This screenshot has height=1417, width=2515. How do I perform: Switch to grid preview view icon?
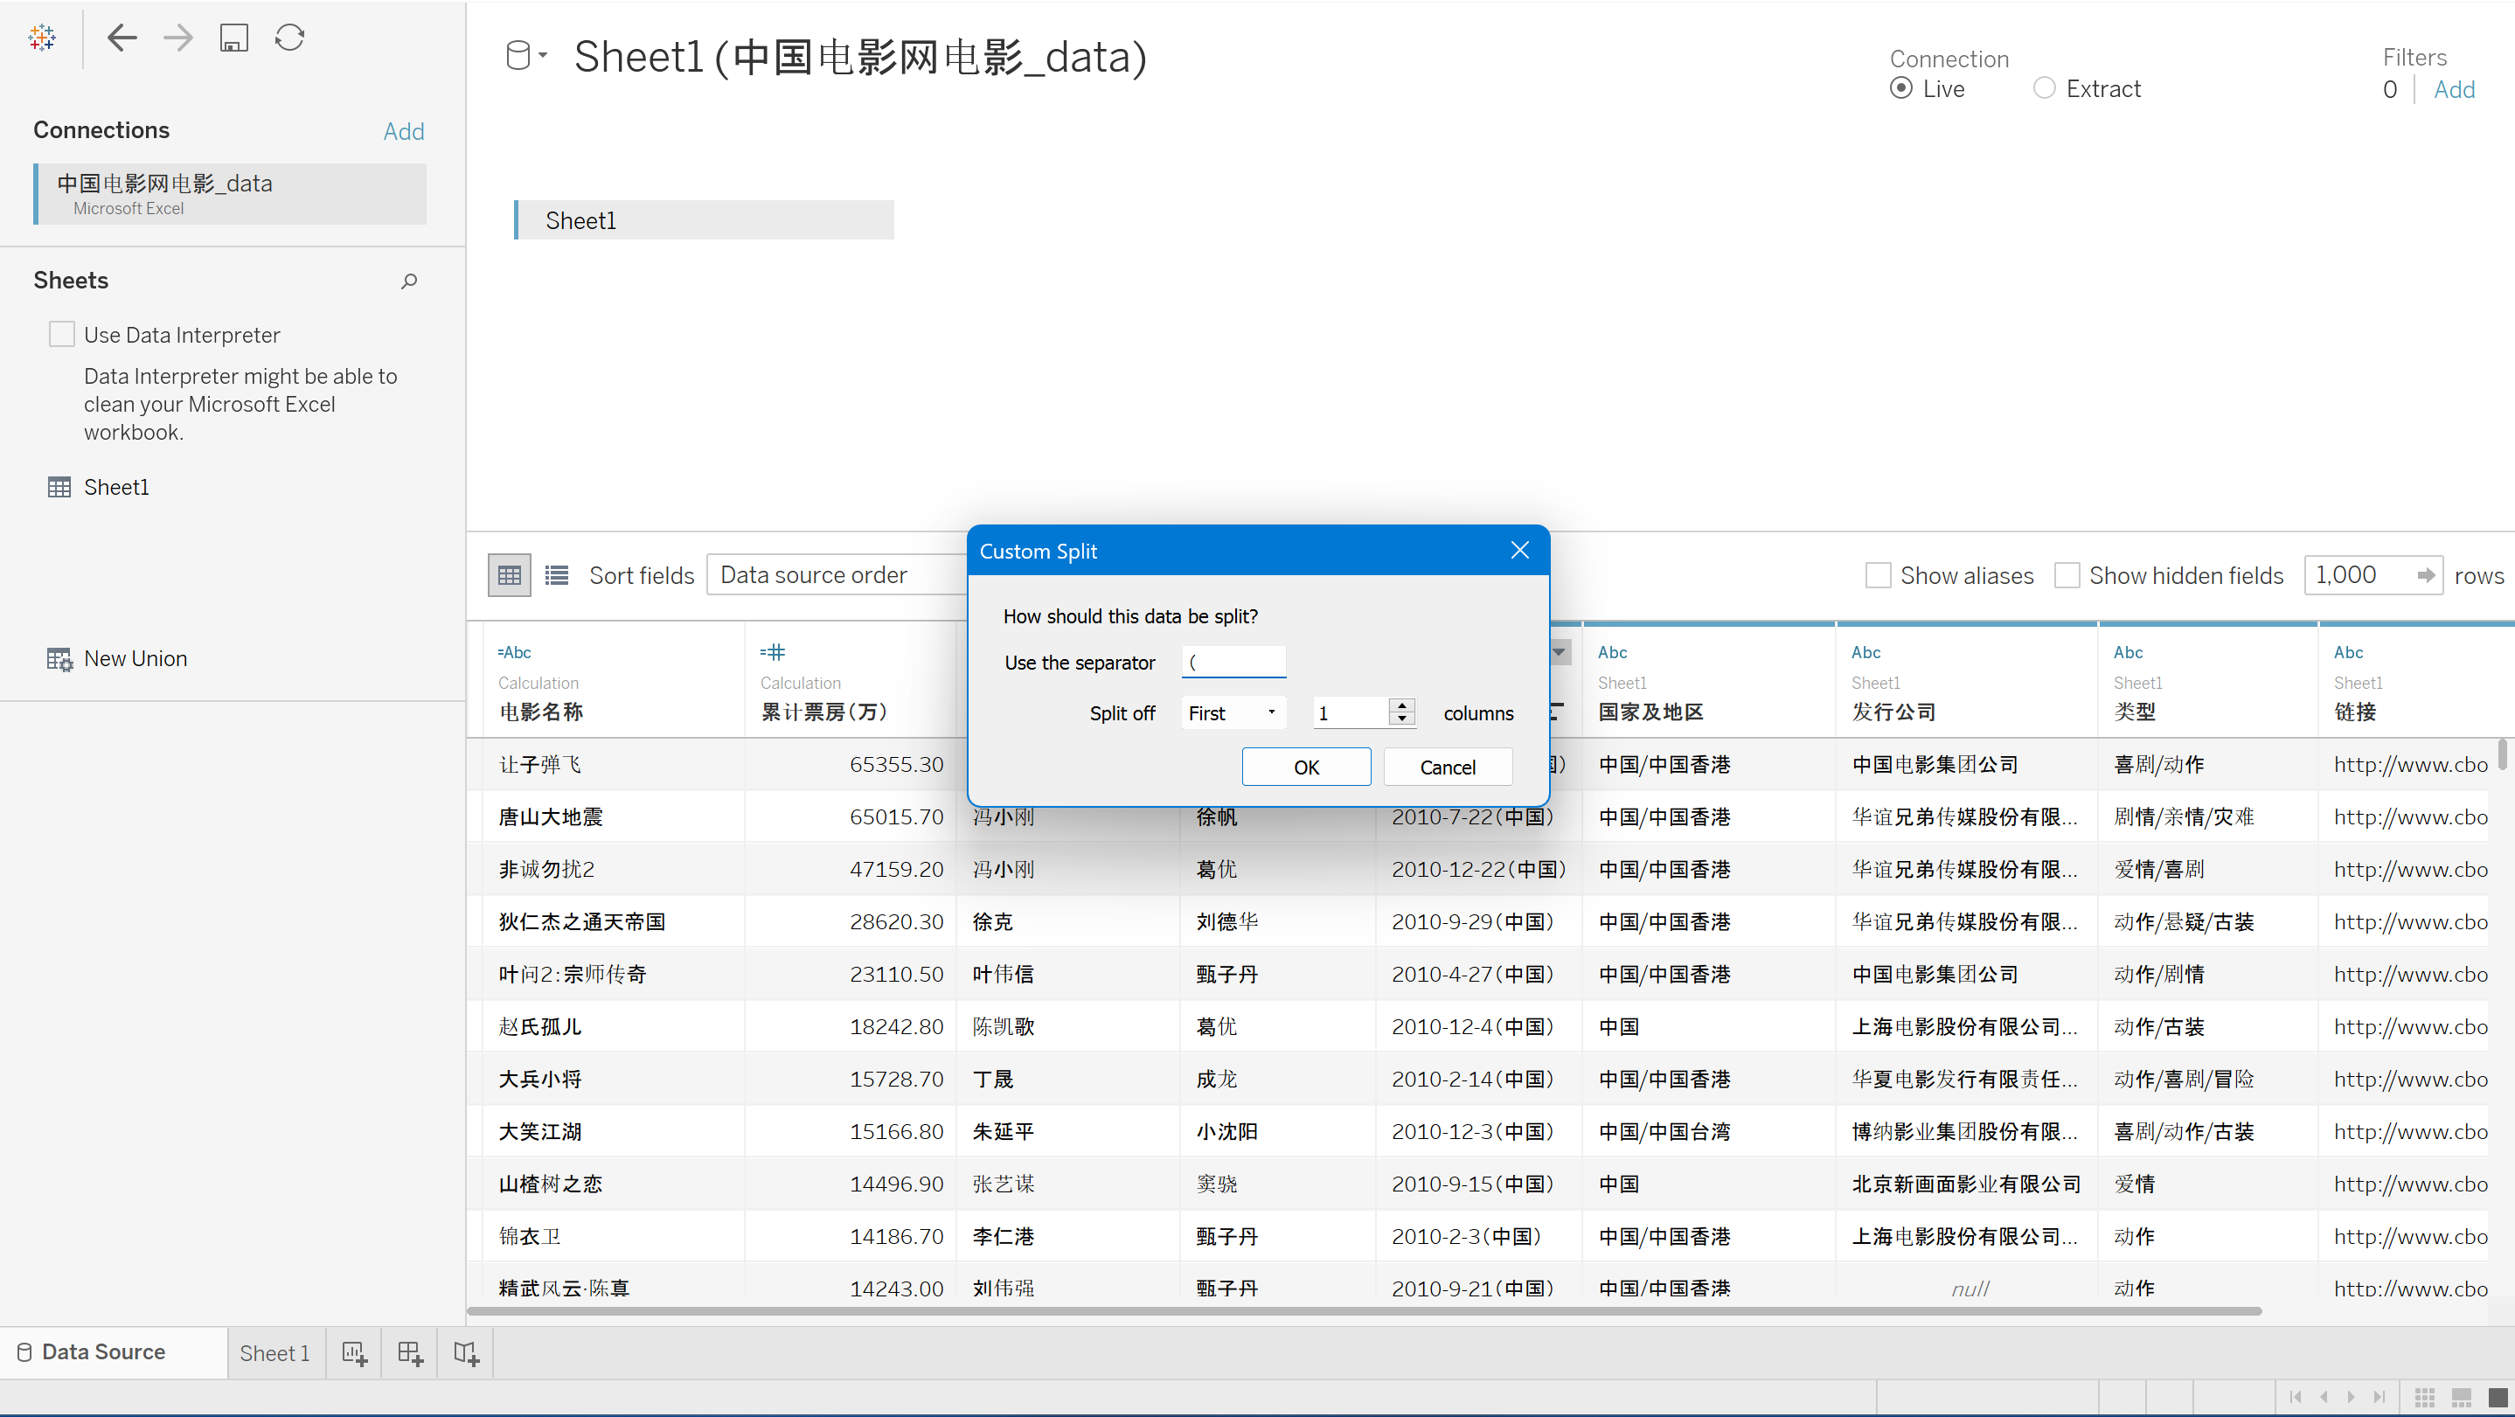pyautogui.click(x=509, y=575)
